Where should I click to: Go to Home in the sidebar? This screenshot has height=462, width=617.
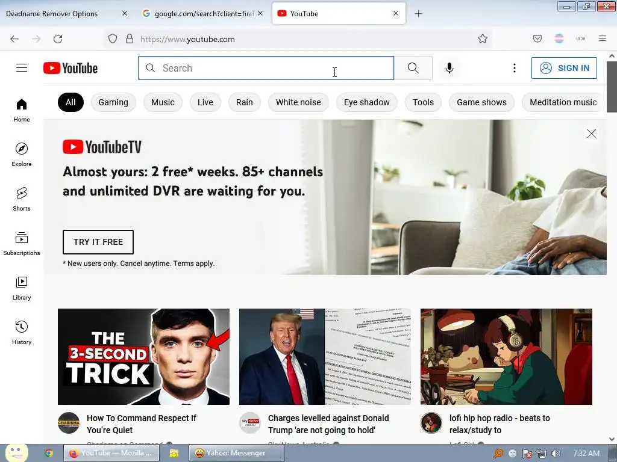point(22,111)
